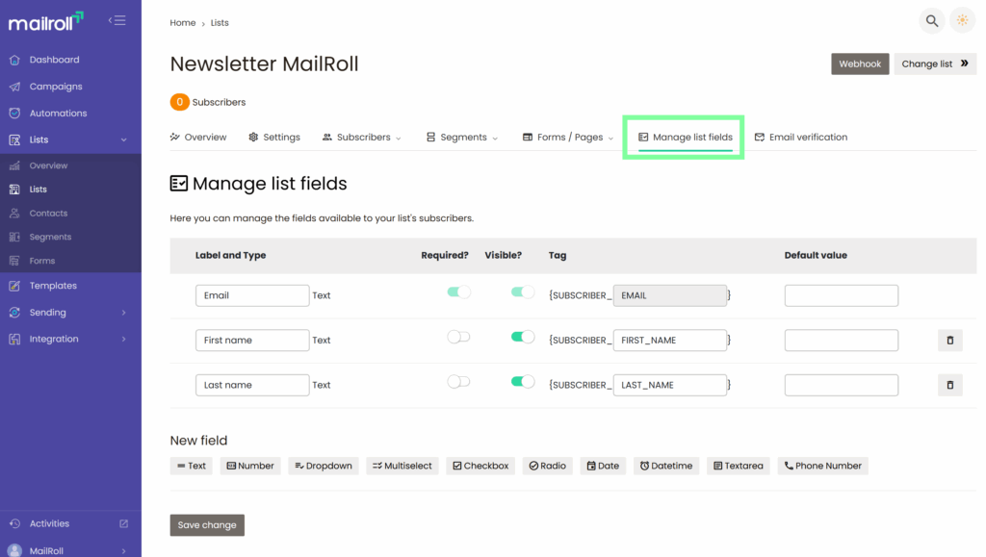Open Dashboard from the sidebar

54,60
